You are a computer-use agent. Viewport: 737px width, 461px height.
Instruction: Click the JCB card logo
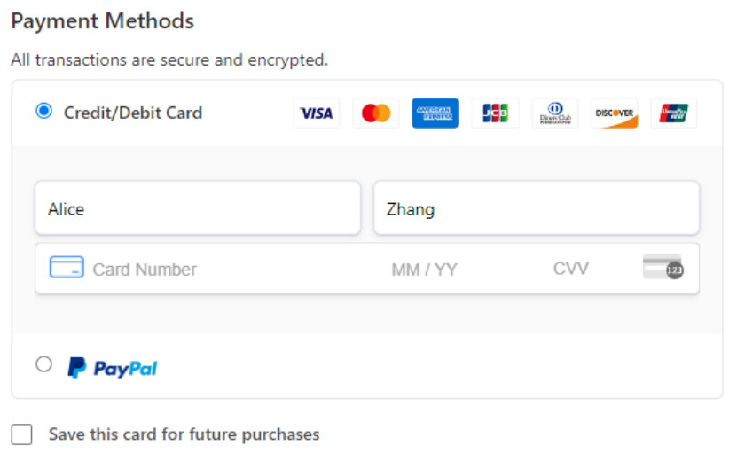point(495,113)
